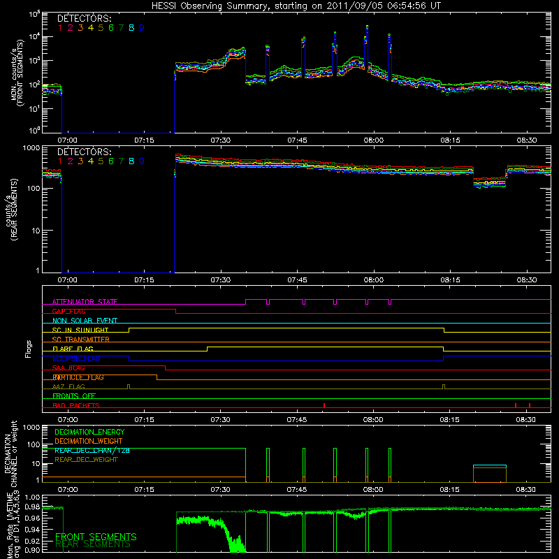
Task: Select the REAR_DEC_CHAN/128 legend entry
Action: pyautogui.click(x=92, y=451)
